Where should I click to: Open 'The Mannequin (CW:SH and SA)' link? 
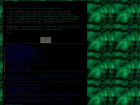coord(25,52)
